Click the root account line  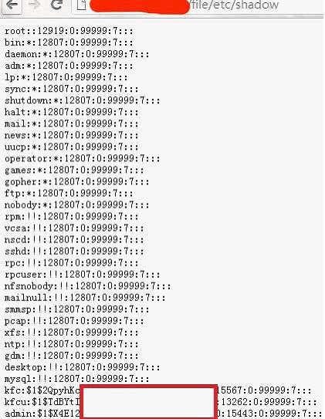point(69,31)
